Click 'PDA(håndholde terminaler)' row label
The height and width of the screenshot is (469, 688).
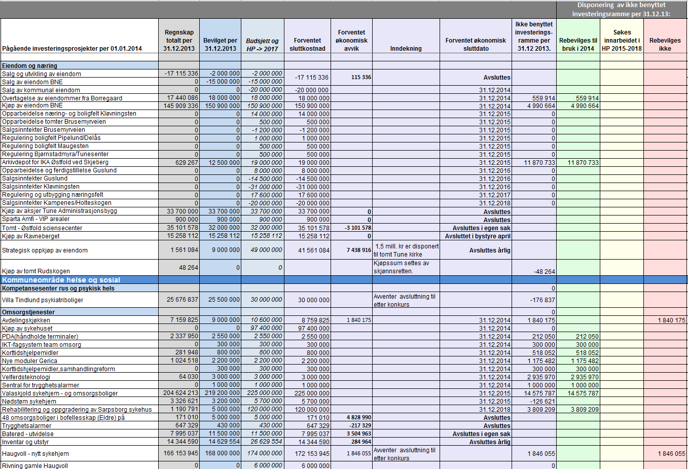pyautogui.click(x=40, y=337)
